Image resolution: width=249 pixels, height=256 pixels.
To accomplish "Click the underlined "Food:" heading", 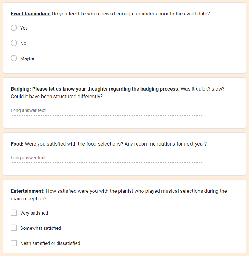I will click(17, 144).
